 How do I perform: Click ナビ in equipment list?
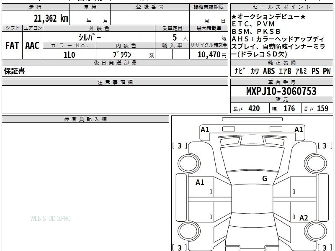click(x=240, y=71)
